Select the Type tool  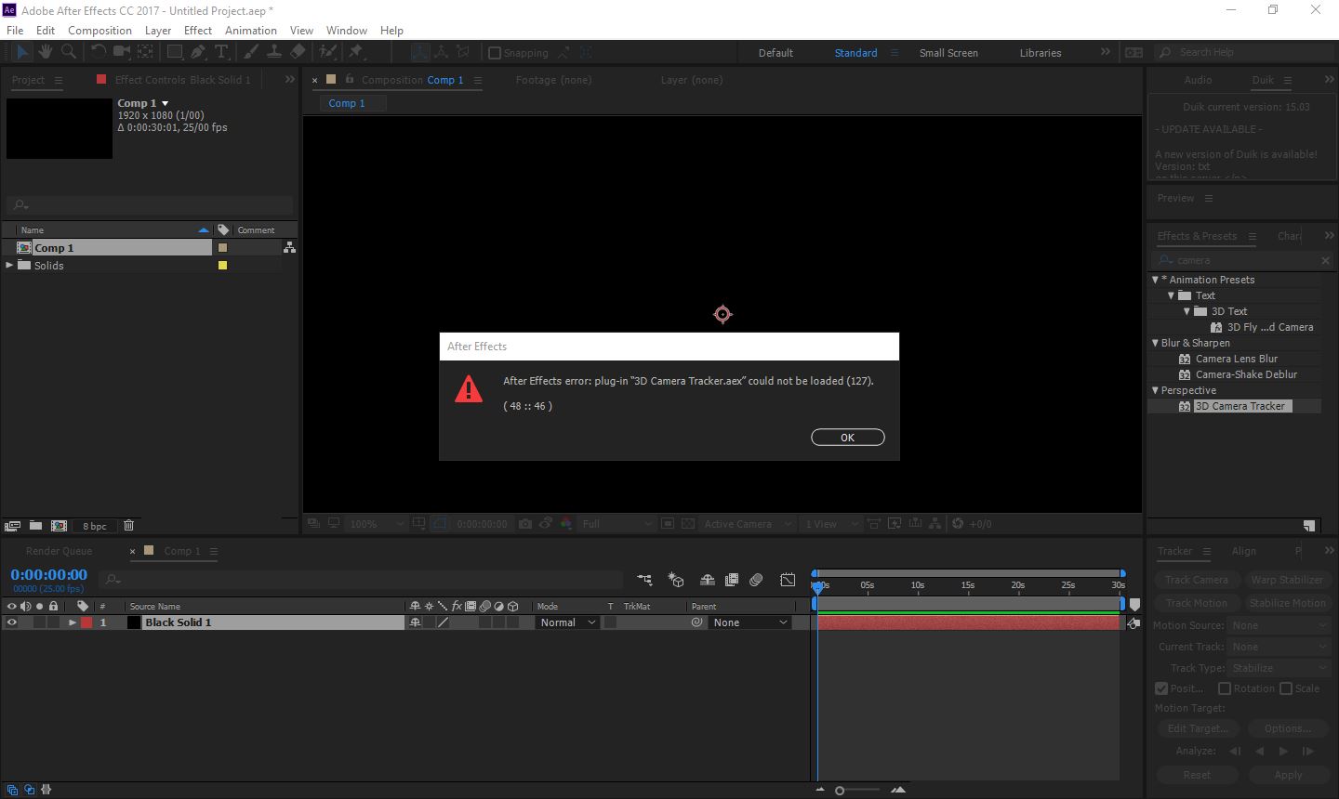click(x=221, y=52)
